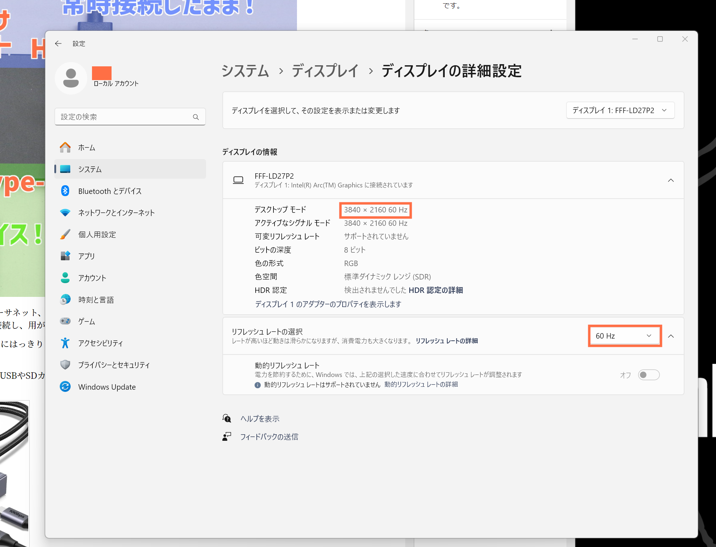
Task: Collapse the FFF-LD27P2 display info section
Action: (x=671, y=181)
